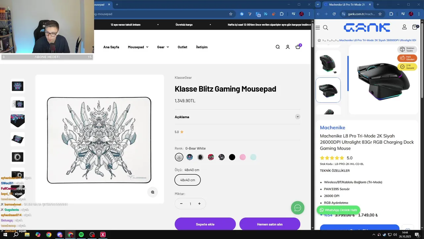
Task: Click the Hemen satın alın button
Action: [270, 224]
